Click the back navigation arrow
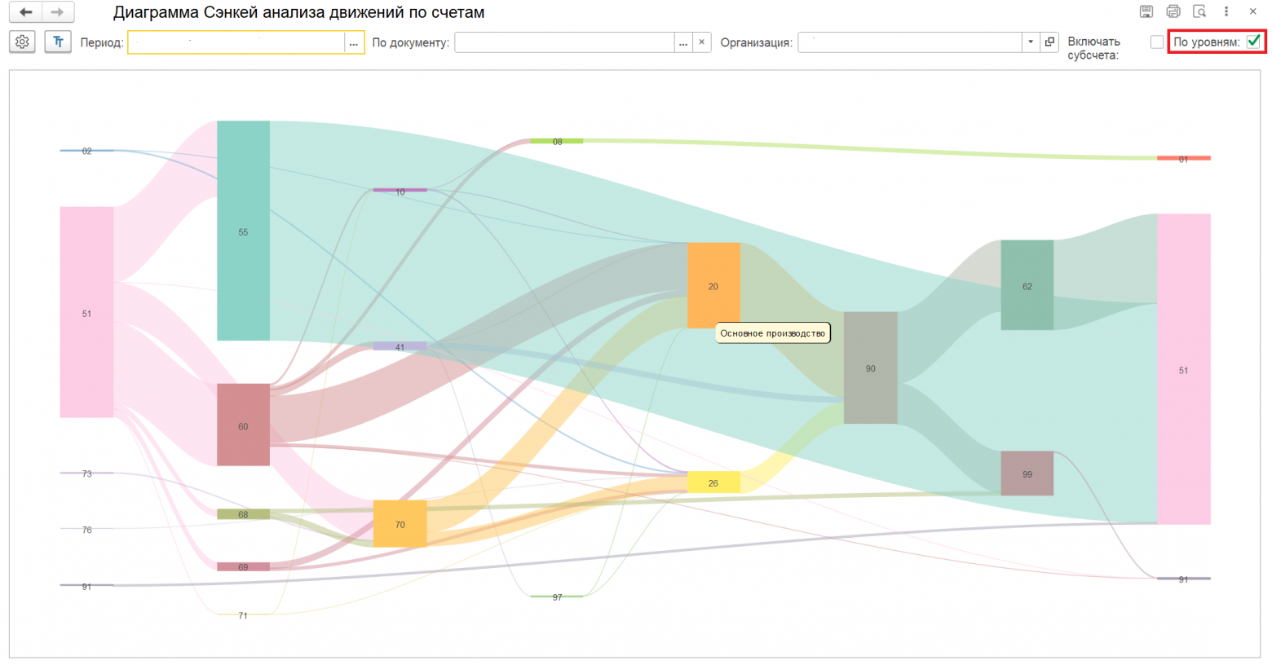Image resolution: width=1272 pixels, height=665 pixels. [x=26, y=12]
